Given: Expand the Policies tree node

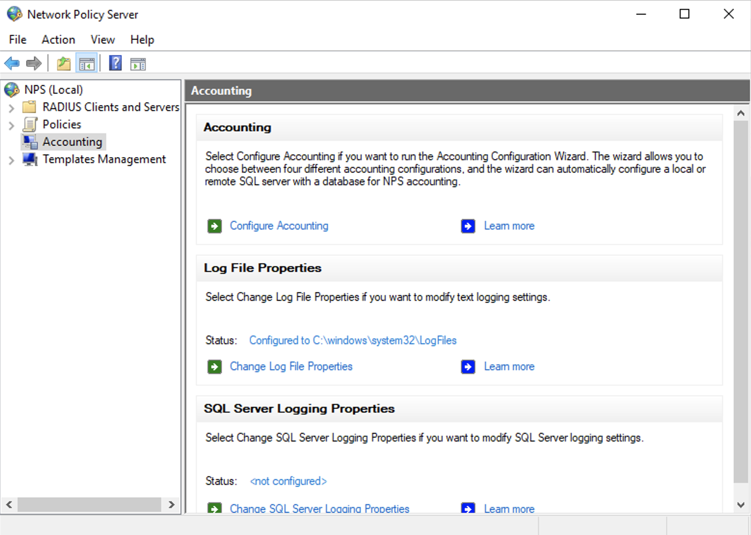Looking at the screenshot, I should point(12,125).
